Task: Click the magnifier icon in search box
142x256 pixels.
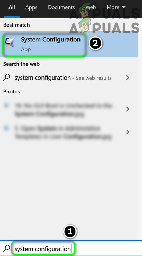Action: click(7, 248)
